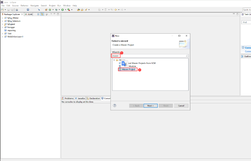Open the New Java Class dropdown arrow

[x=53, y=10]
